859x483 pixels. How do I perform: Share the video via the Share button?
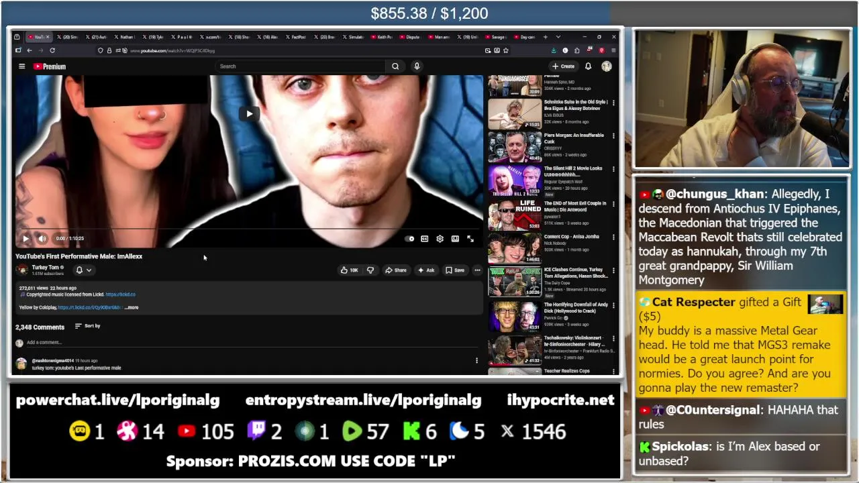[395, 270]
